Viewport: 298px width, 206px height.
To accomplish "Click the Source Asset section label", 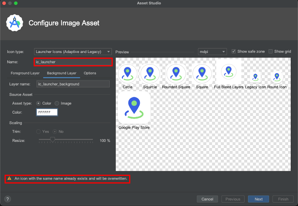I will (21, 95).
